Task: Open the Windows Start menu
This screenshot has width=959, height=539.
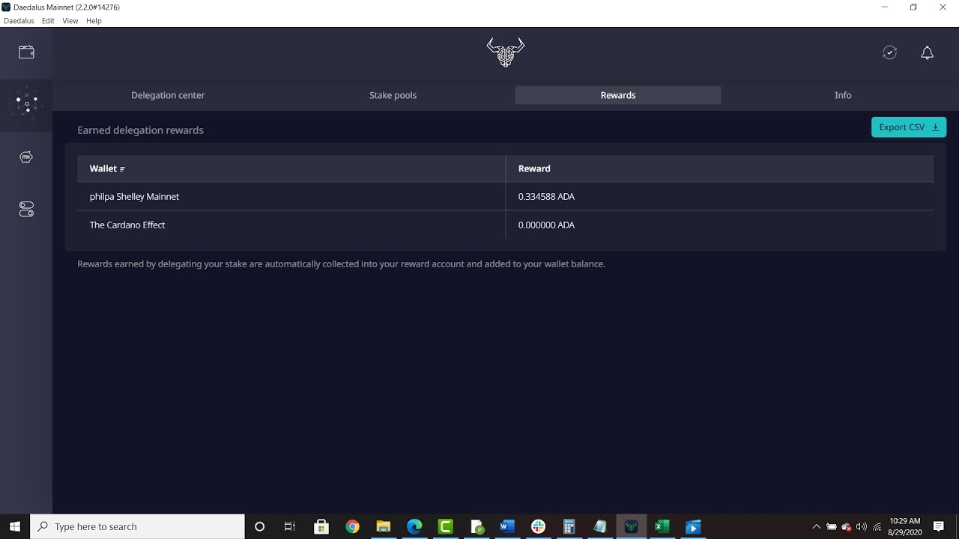Action: pos(15,526)
